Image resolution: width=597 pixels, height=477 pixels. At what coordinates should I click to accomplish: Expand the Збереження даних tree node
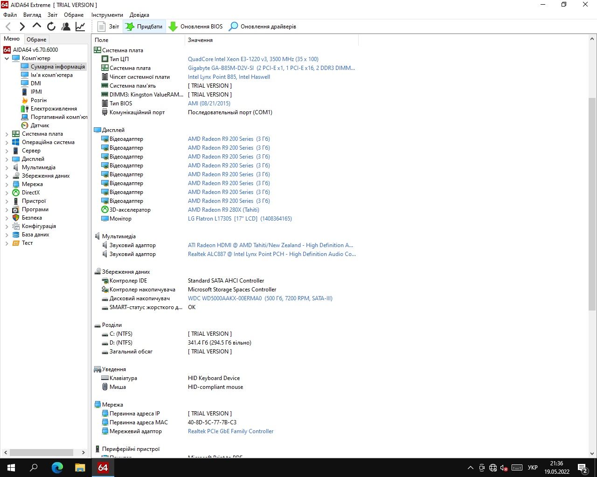(7, 176)
